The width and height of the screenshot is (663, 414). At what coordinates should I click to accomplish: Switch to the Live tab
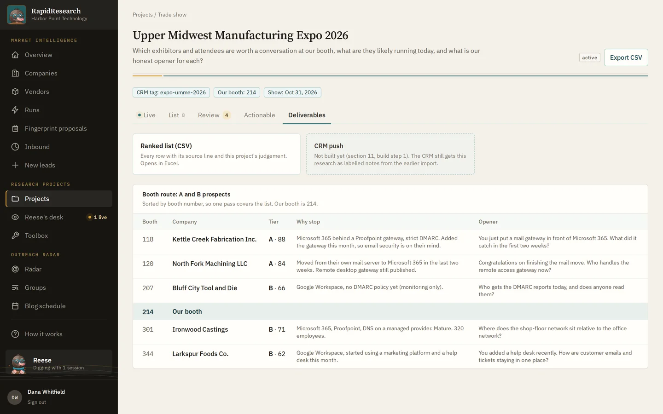click(x=146, y=115)
